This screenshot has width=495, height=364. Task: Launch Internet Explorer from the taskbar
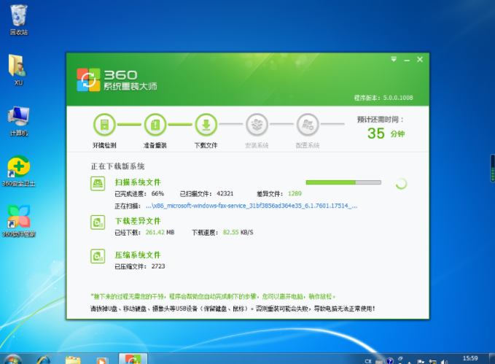44,360
